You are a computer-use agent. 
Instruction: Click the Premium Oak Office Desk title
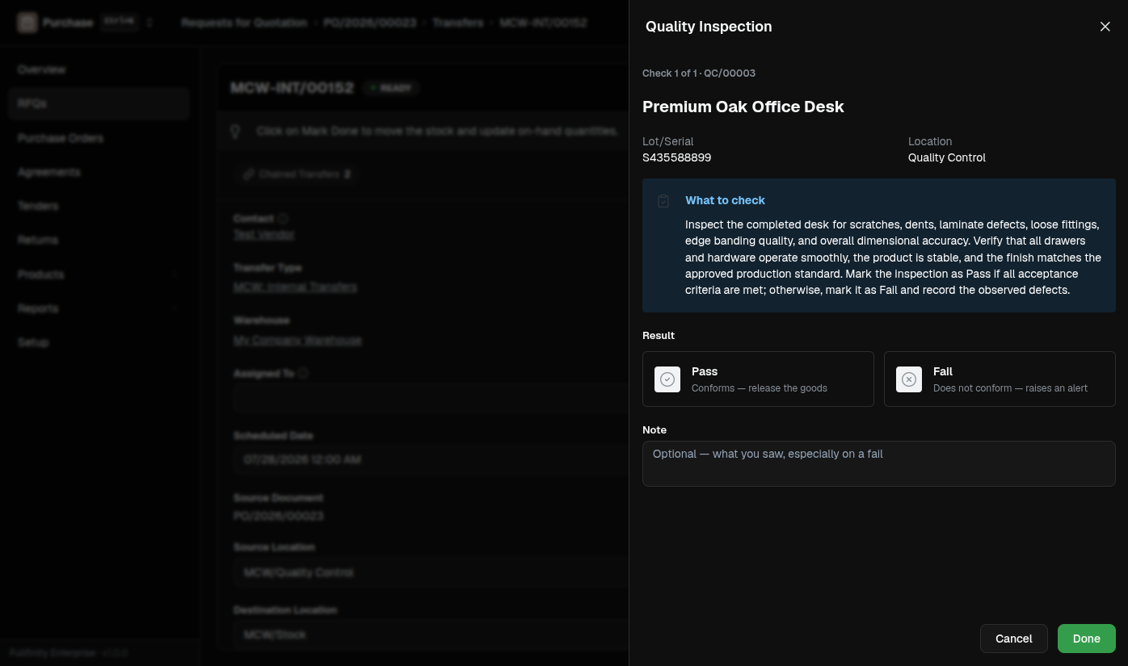[743, 107]
